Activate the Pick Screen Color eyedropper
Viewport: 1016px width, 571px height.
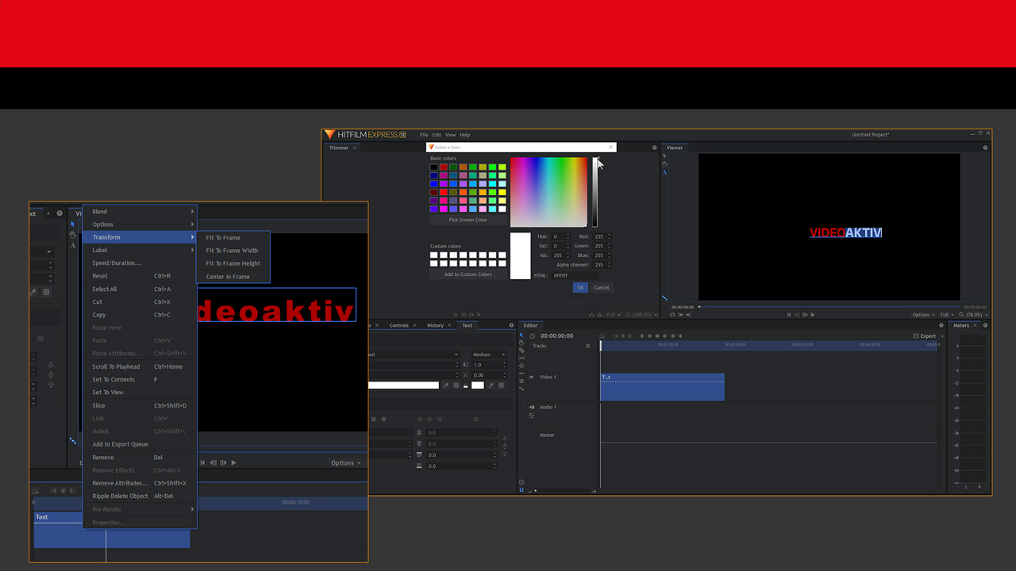[x=468, y=220]
